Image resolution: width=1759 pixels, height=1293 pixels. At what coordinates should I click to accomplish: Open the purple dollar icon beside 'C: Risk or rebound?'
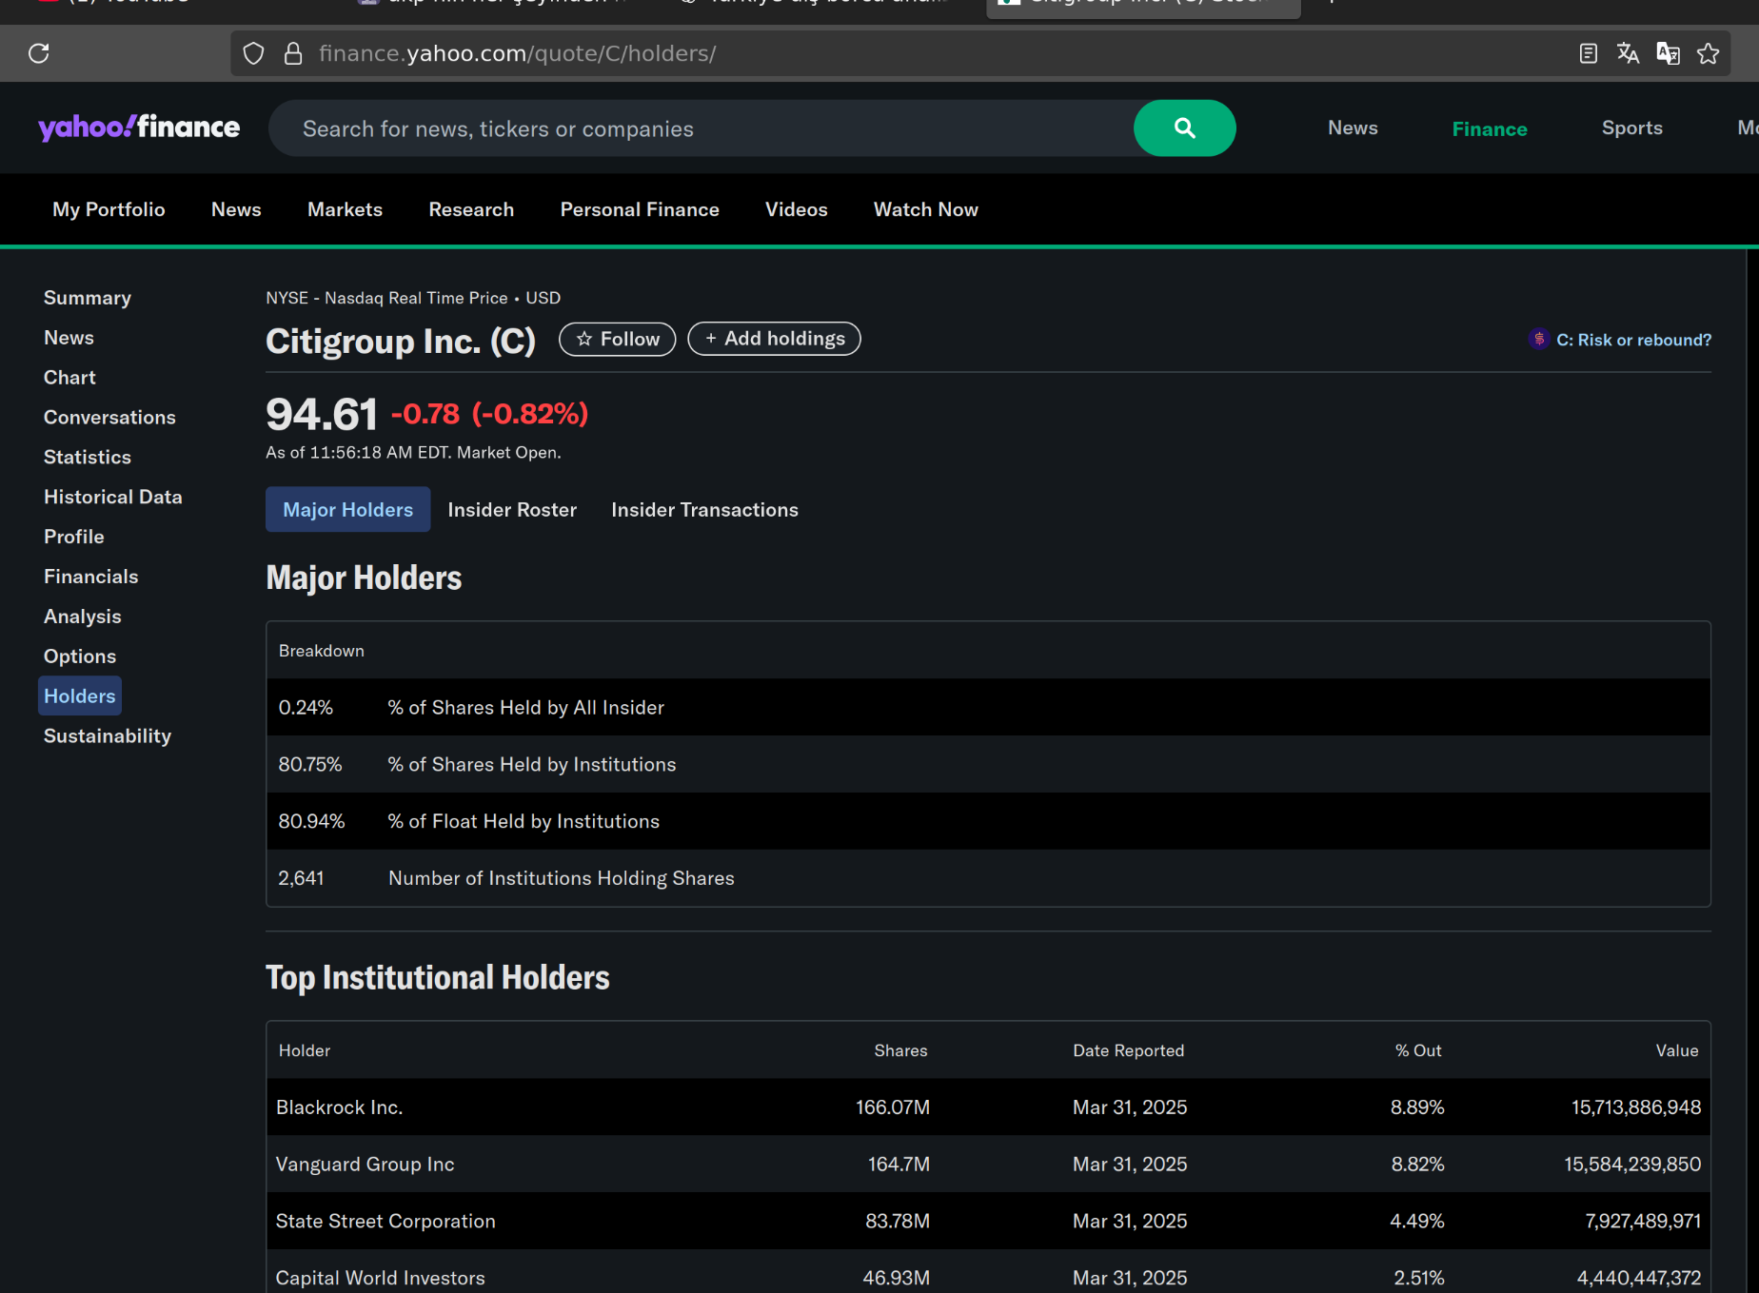[x=1538, y=339]
